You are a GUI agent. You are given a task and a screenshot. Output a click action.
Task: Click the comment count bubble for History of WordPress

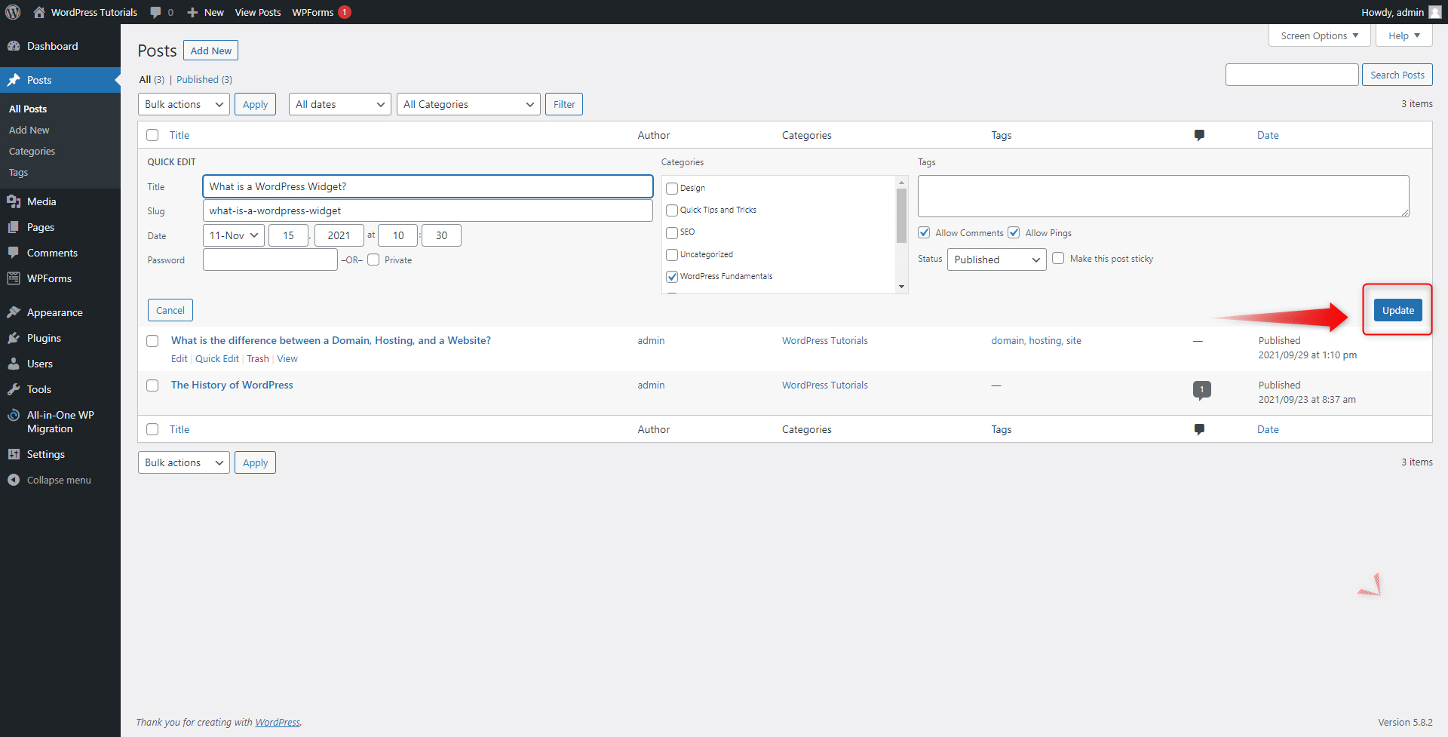click(x=1201, y=390)
